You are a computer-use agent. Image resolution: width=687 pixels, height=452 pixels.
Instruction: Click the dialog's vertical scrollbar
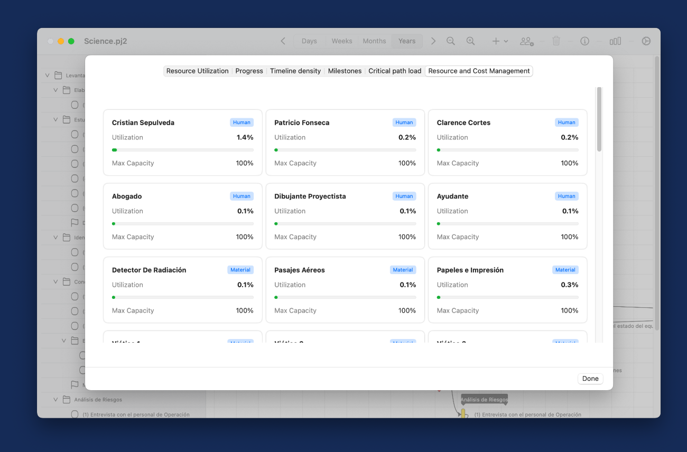[599, 119]
